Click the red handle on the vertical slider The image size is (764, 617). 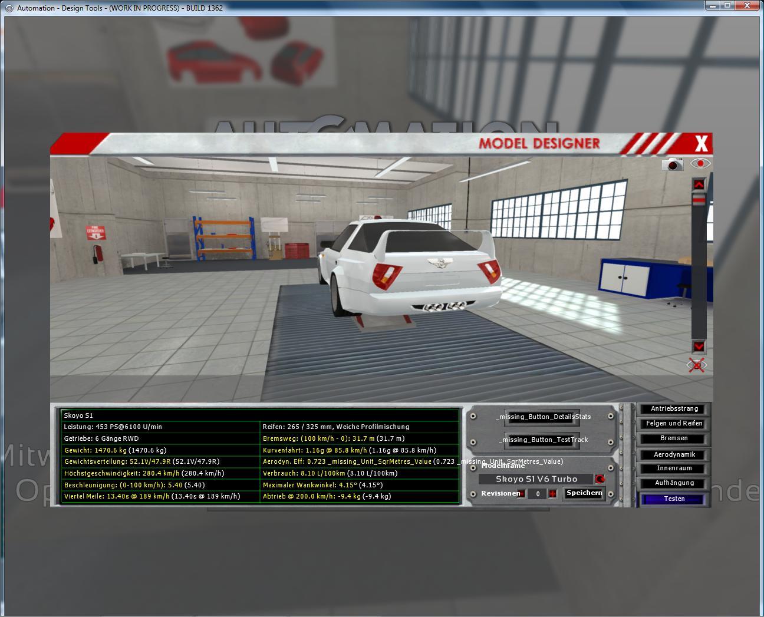click(699, 201)
